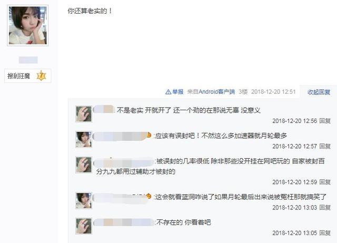The height and width of the screenshot is (243, 337).
Task: Reply to the 13:05 comment
Action: (324, 233)
